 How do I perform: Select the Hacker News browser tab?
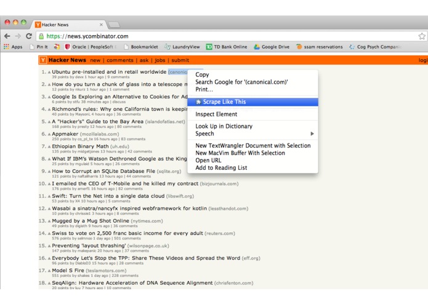pos(68,25)
